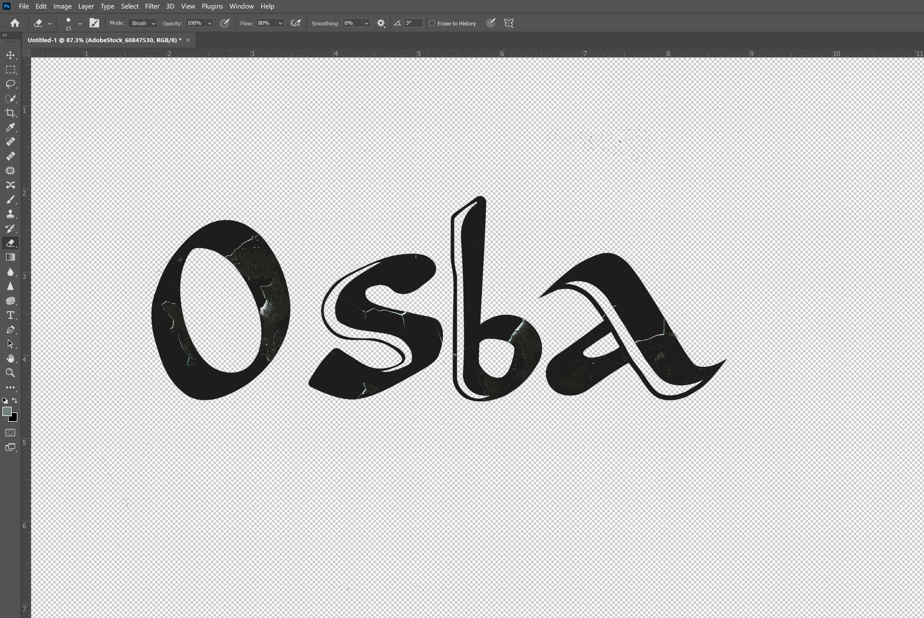
Task: Select the Lasso tool
Action: pyautogui.click(x=10, y=84)
